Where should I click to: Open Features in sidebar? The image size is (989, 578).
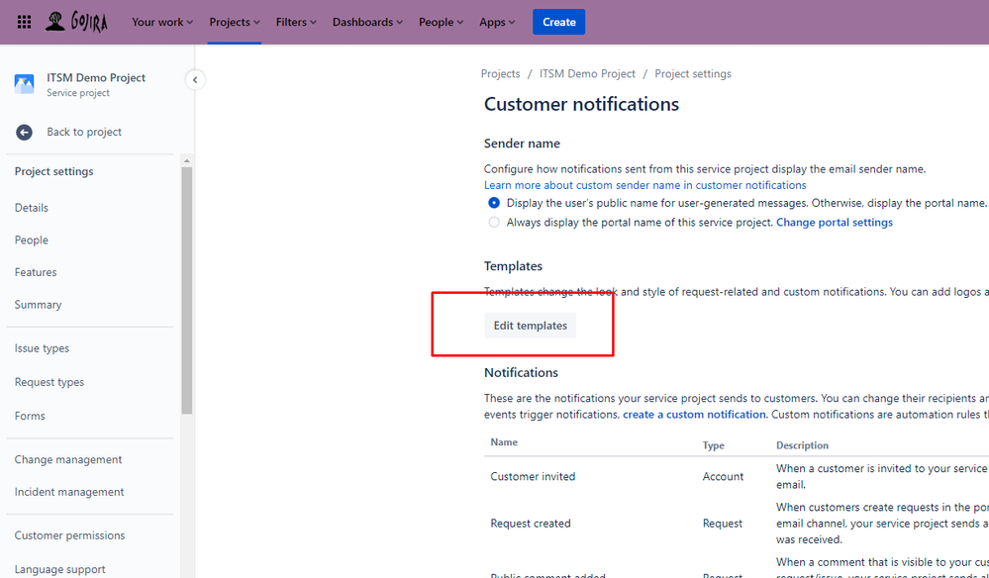point(36,272)
